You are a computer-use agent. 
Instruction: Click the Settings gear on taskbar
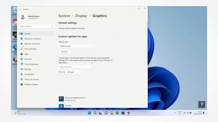tap(129, 113)
